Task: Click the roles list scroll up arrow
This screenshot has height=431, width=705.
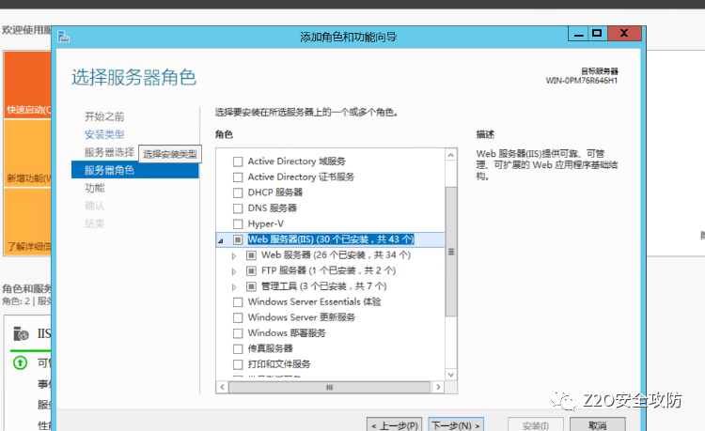Action: pos(451,155)
